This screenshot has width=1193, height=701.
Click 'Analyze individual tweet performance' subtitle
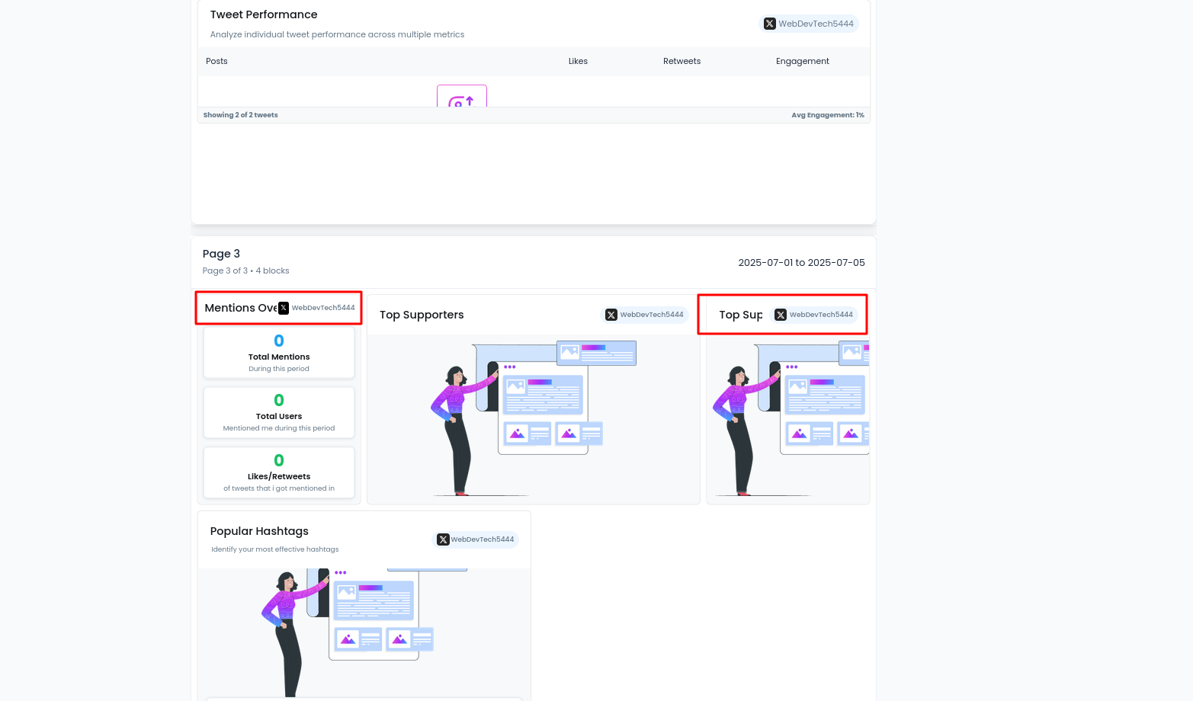pos(337,34)
